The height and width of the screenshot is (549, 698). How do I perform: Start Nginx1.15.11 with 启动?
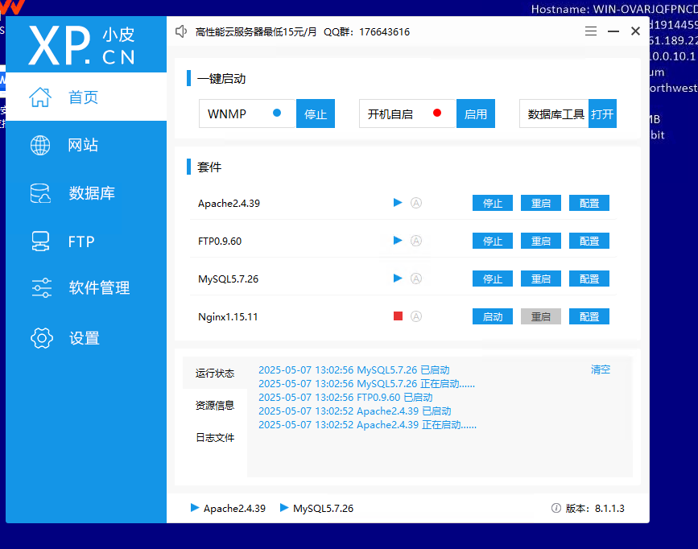(x=493, y=316)
